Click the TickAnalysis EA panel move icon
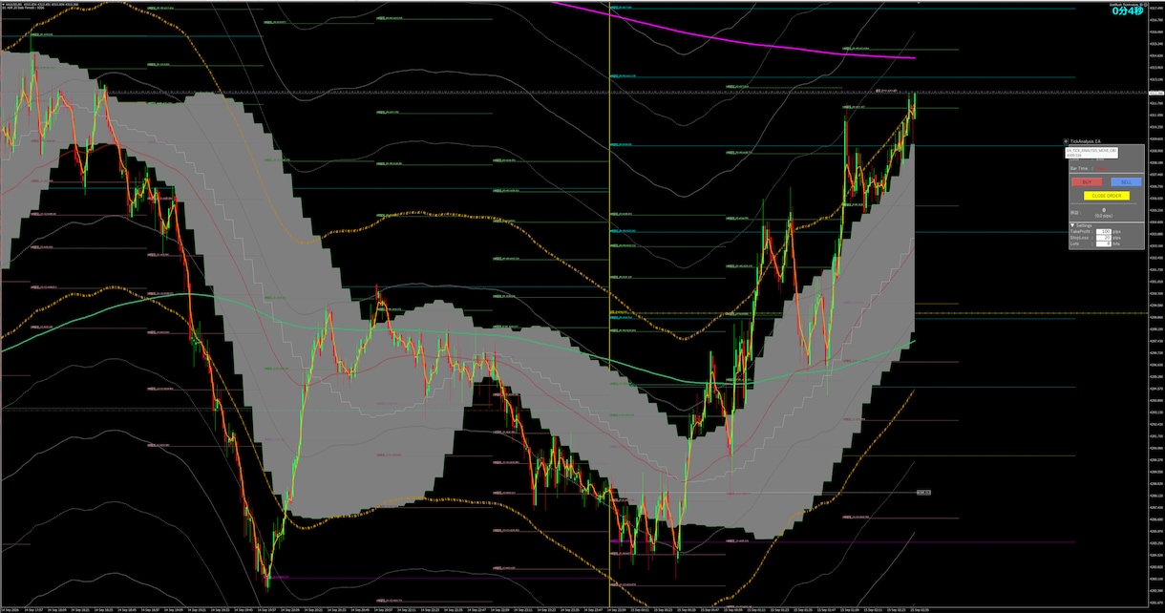This screenshot has width=1165, height=613. pyautogui.click(x=1067, y=141)
